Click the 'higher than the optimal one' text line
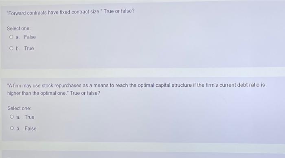The image size is (285, 158). point(54,93)
